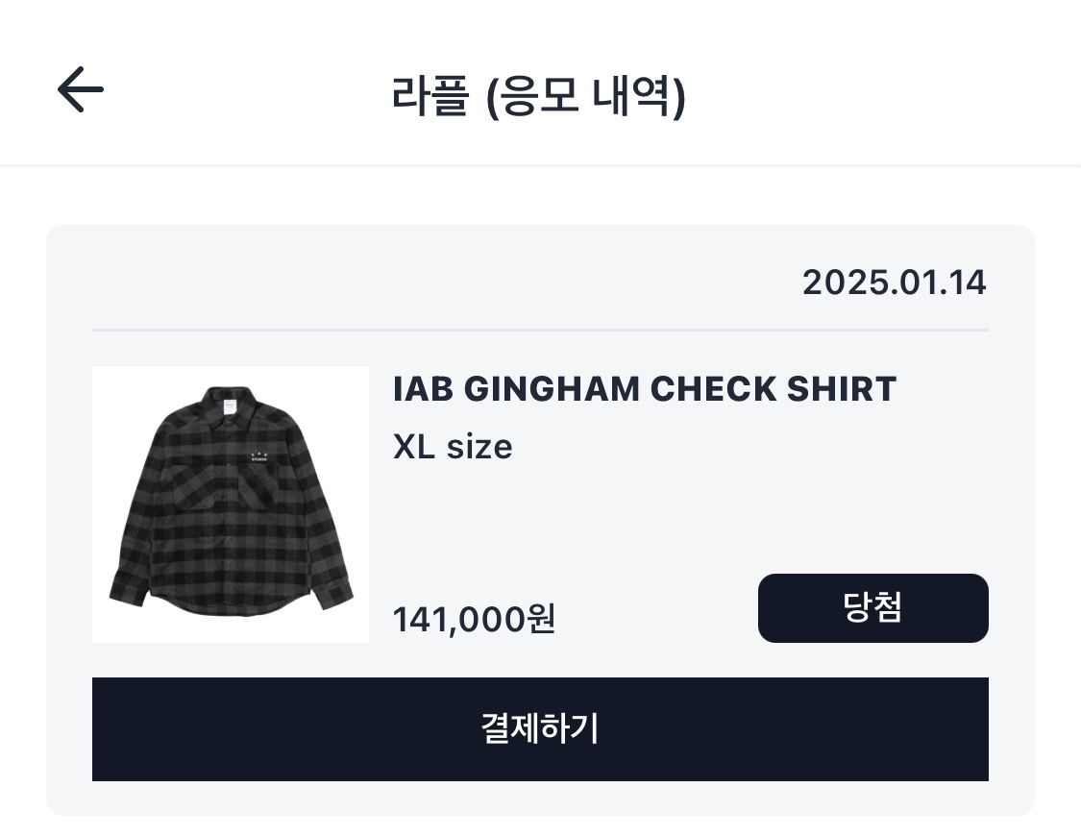Click the white page area below the card

click(x=539, y=826)
